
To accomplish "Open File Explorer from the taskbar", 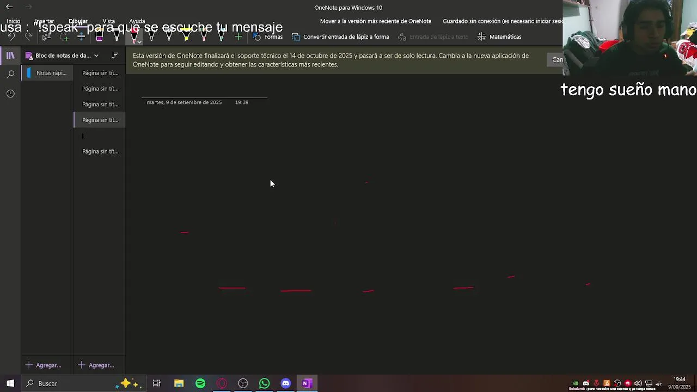I will click(x=179, y=383).
